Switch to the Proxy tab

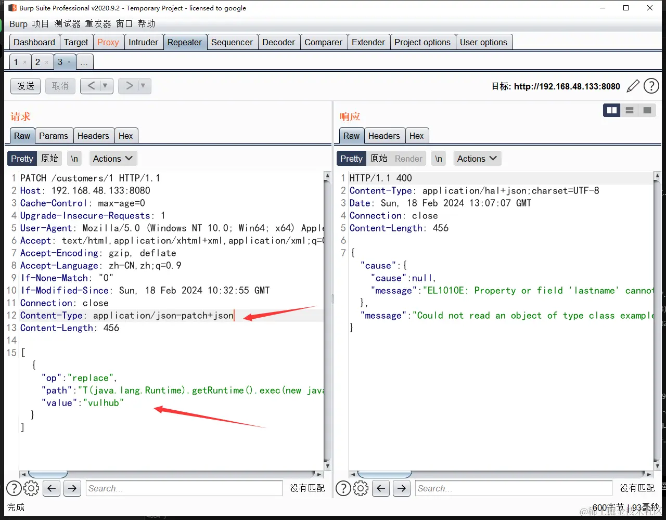108,42
